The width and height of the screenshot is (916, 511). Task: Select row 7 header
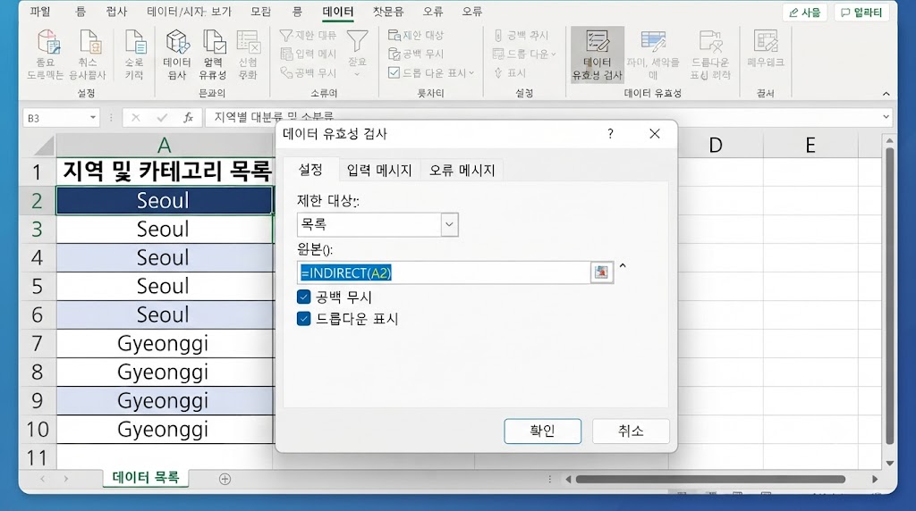(37, 344)
